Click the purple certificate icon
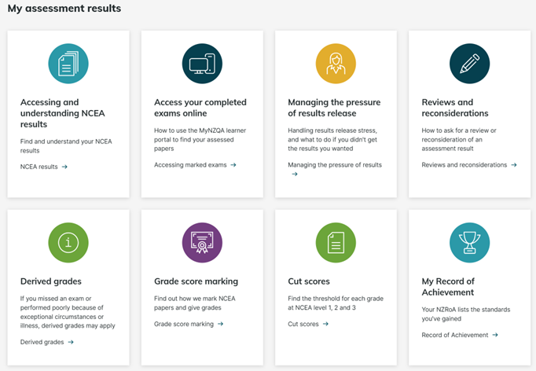Viewport: 536px width, 371px height. pyautogui.click(x=202, y=243)
